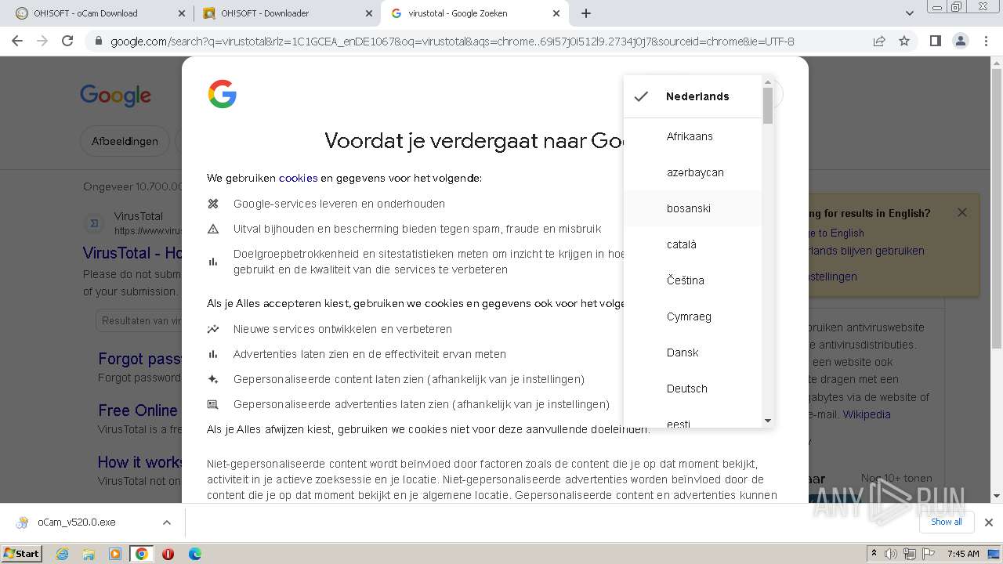Dismiss the English results suggestion box
Image resolution: width=1003 pixels, height=564 pixels.
click(x=962, y=212)
